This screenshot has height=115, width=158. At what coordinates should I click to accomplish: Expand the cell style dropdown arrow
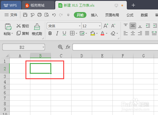[x=86, y=34]
